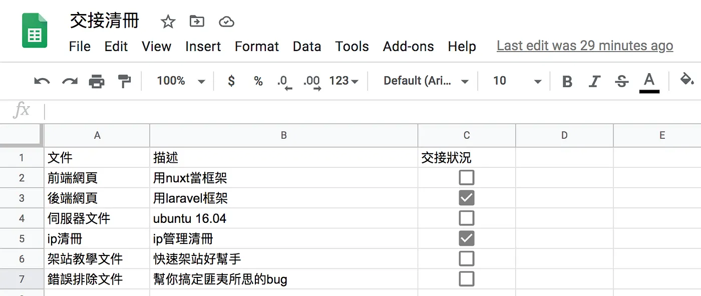Image resolution: width=701 pixels, height=296 pixels.
Task: Select the cell ip管理清冊
Action: click(x=284, y=238)
